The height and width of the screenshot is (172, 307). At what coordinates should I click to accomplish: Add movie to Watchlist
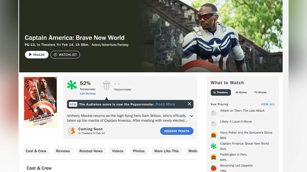pyautogui.click(x=65, y=55)
